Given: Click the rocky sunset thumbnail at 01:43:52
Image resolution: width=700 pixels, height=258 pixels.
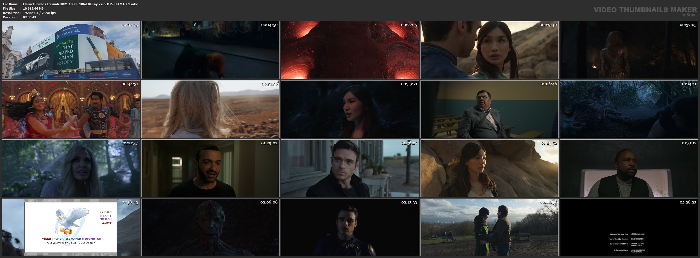Looking at the screenshot, I should tap(489, 168).
